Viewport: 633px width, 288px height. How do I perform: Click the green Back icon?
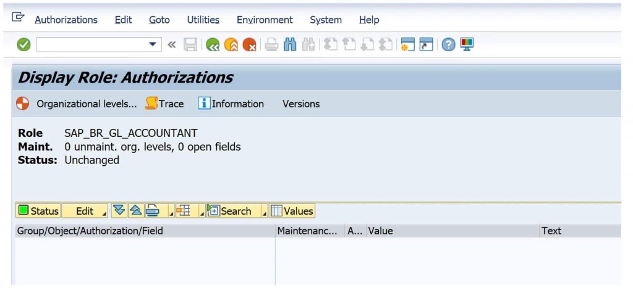(213, 44)
